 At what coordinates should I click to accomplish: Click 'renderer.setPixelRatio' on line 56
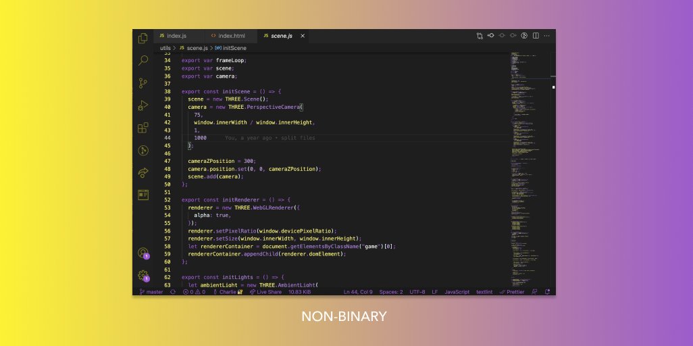point(222,230)
